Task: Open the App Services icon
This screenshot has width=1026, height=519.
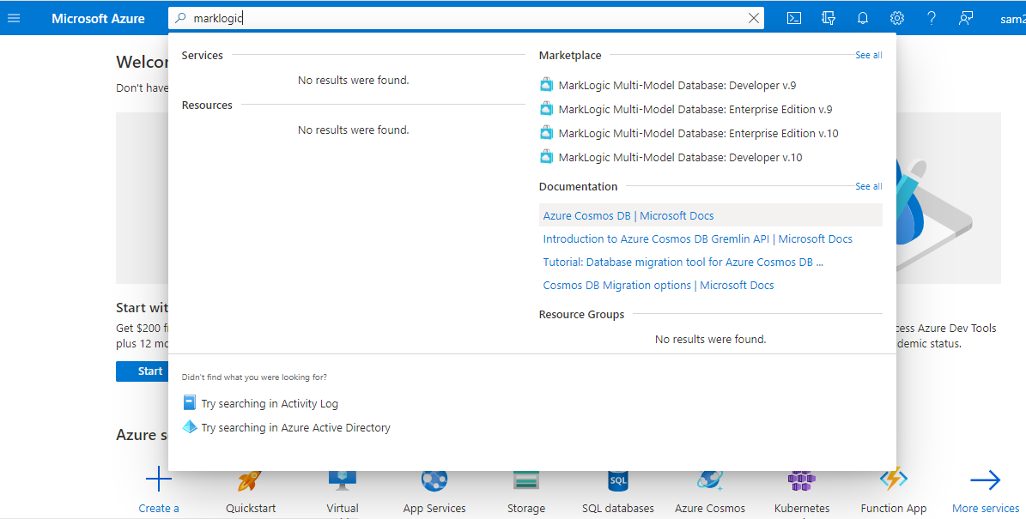Action: click(x=434, y=480)
